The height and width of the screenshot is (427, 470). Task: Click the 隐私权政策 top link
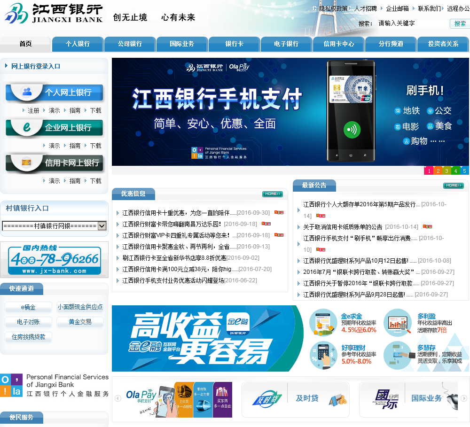point(333,8)
